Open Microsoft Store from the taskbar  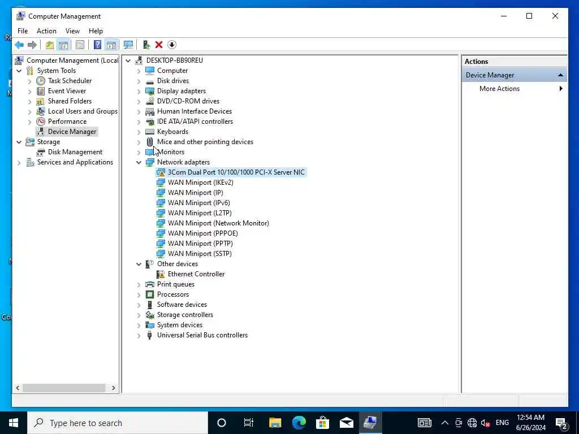tap(322, 423)
